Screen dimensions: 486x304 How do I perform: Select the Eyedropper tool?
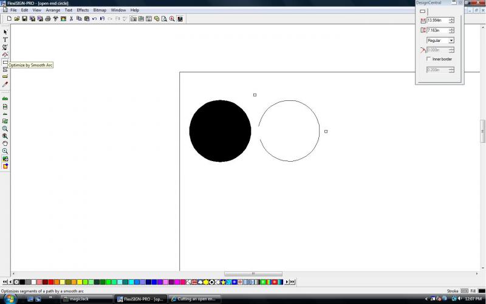coord(5,84)
